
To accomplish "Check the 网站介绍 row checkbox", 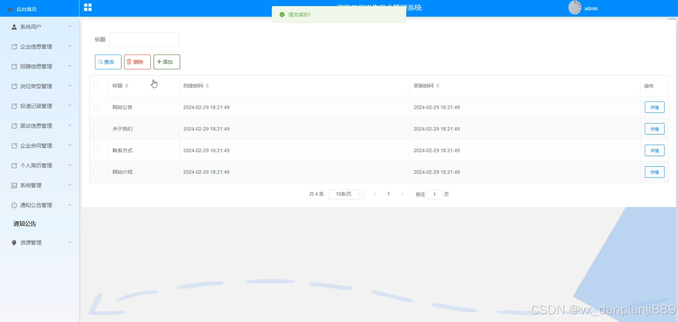I will pyautogui.click(x=96, y=172).
